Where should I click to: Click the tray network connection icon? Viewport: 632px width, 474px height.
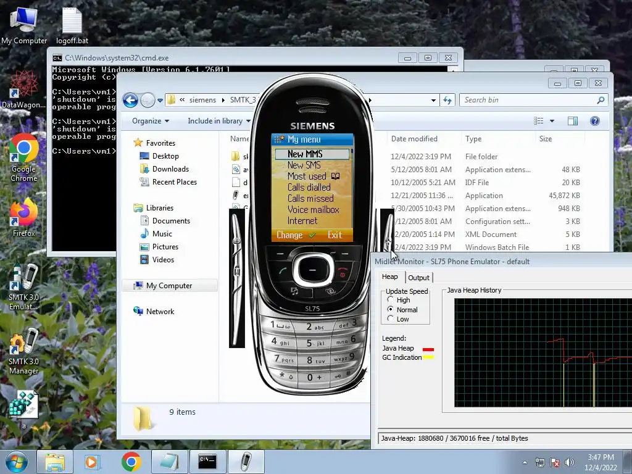point(539,462)
